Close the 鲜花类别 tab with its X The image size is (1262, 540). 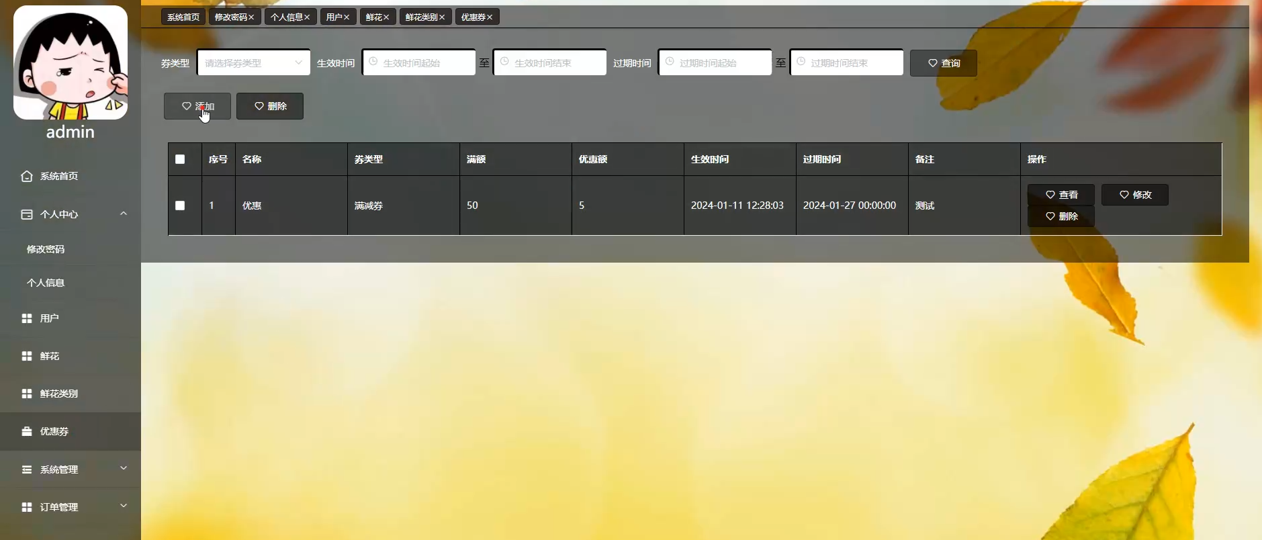tap(442, 17)
